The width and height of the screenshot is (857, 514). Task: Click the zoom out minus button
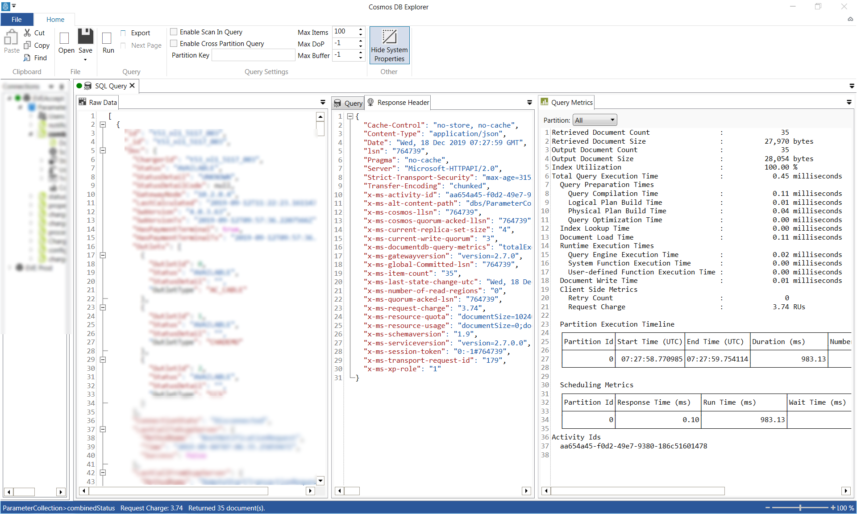[768, 508]
